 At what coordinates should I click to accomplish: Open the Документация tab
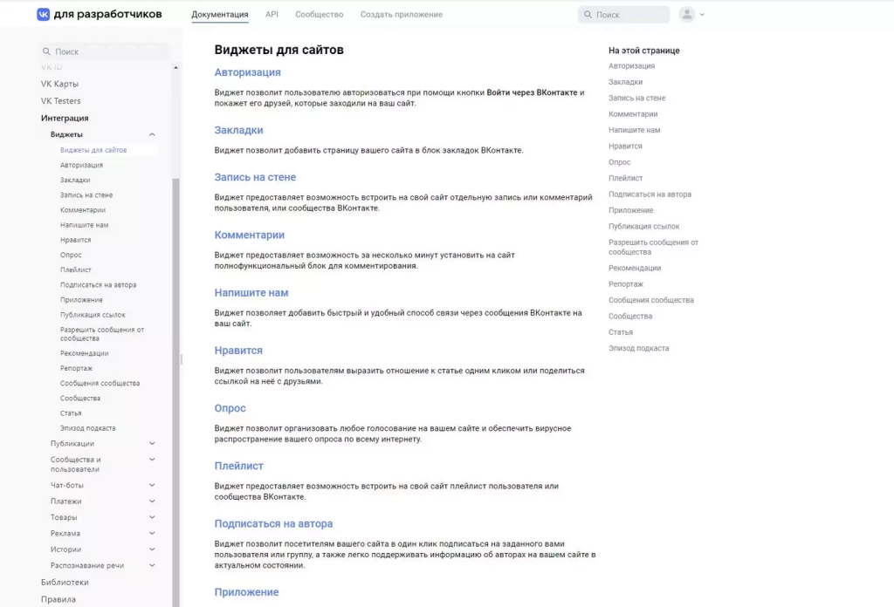[x=219, y=14]
